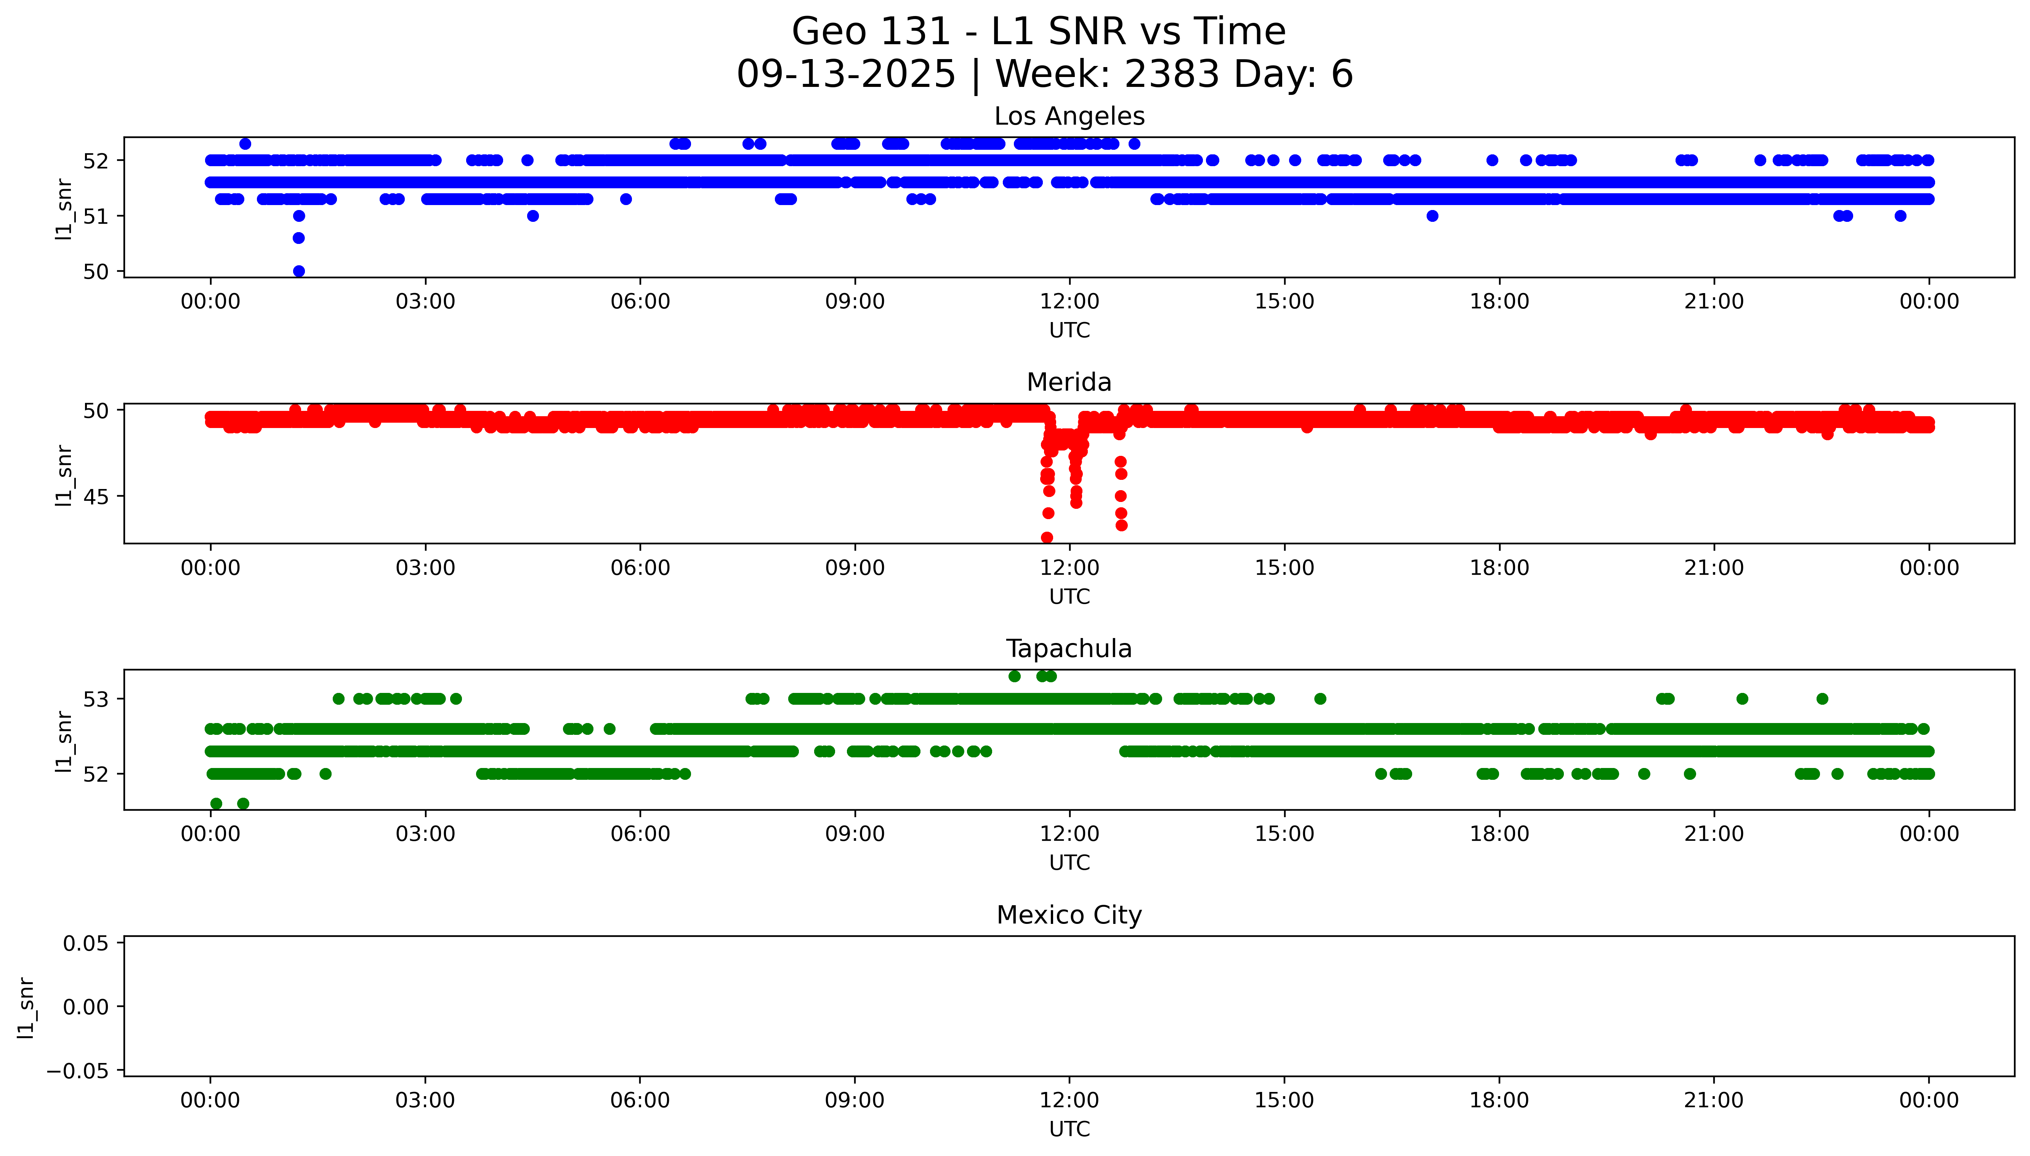2030x1156 pixels.
Task: Click the l1_snr y-axis label of the Merida plot
Action: click(64, 475)
